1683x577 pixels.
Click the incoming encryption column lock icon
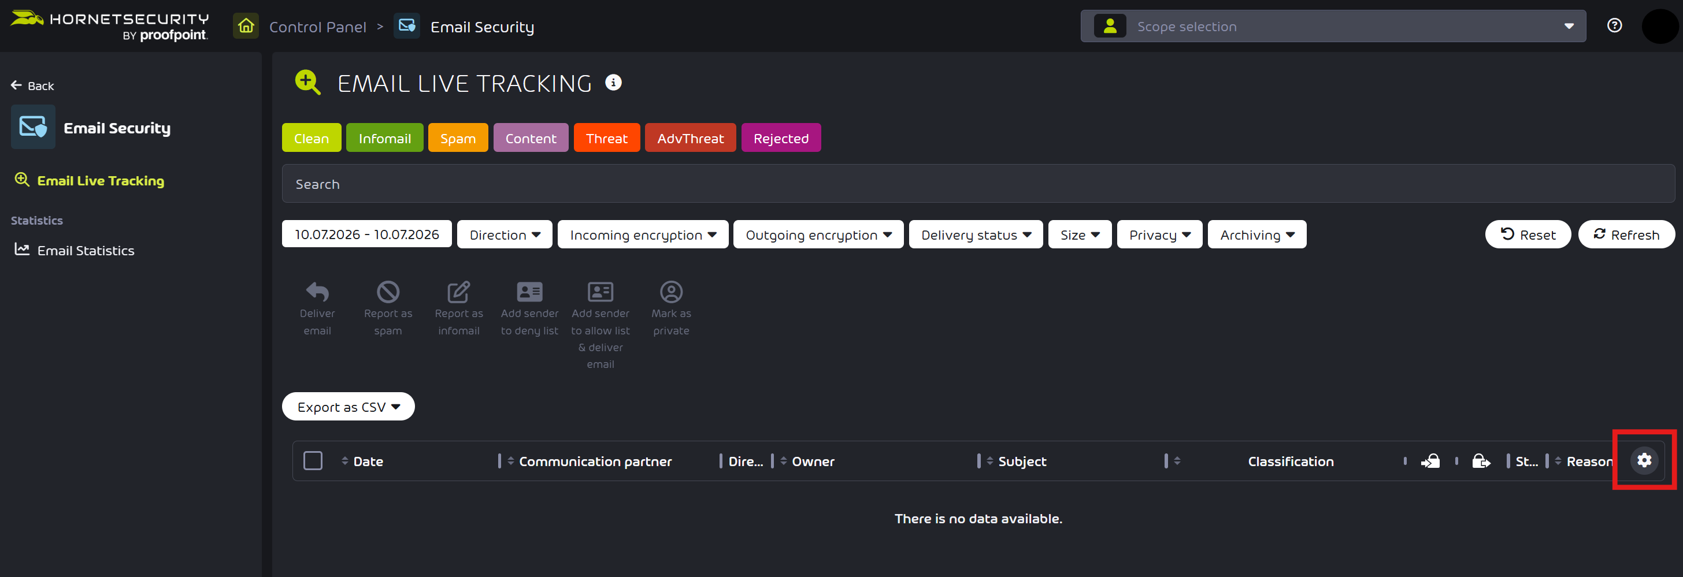point(1430,461)
